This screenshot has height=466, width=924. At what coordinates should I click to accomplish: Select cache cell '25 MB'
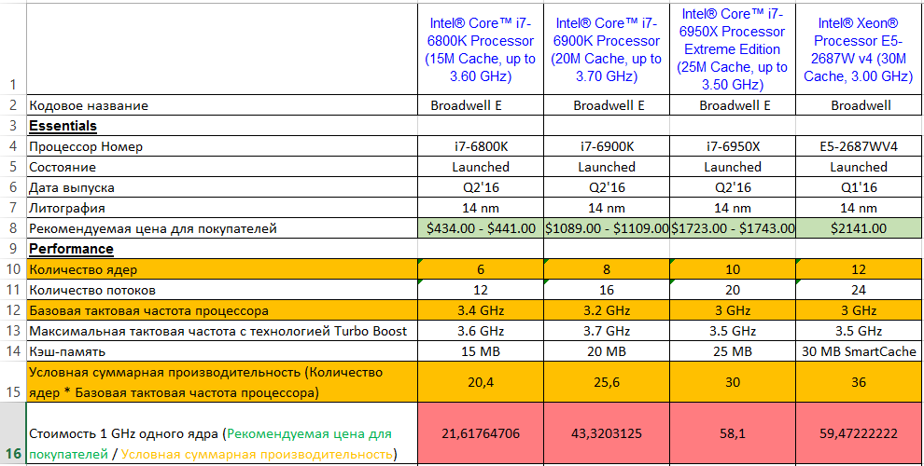point(733,352)
